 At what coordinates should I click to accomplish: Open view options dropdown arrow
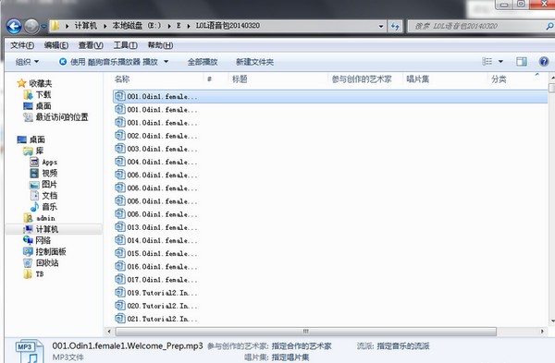click(500, 62)
